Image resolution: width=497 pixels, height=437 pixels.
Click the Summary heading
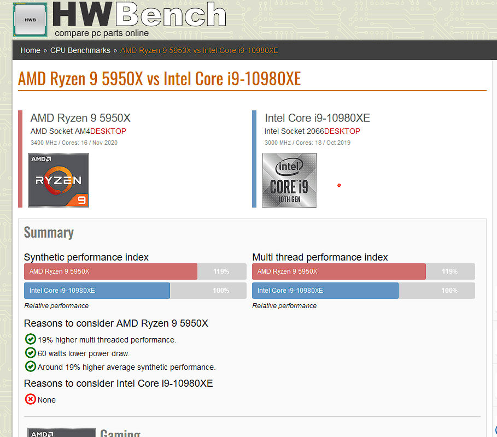49,233
